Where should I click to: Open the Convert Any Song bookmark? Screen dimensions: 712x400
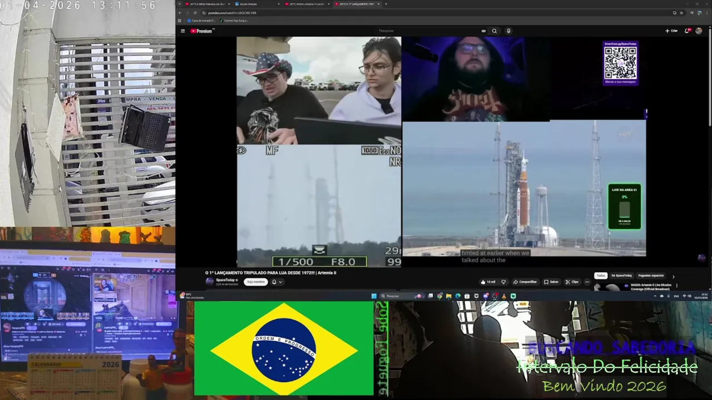point(234,21)
